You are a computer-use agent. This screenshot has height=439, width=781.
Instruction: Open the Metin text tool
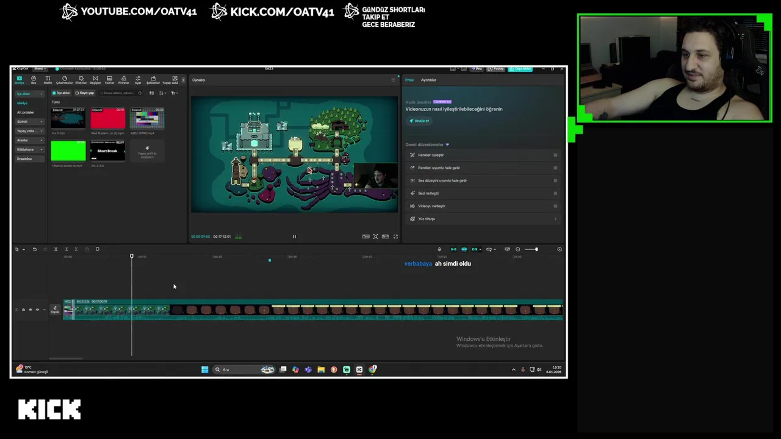tap(48, 80)
